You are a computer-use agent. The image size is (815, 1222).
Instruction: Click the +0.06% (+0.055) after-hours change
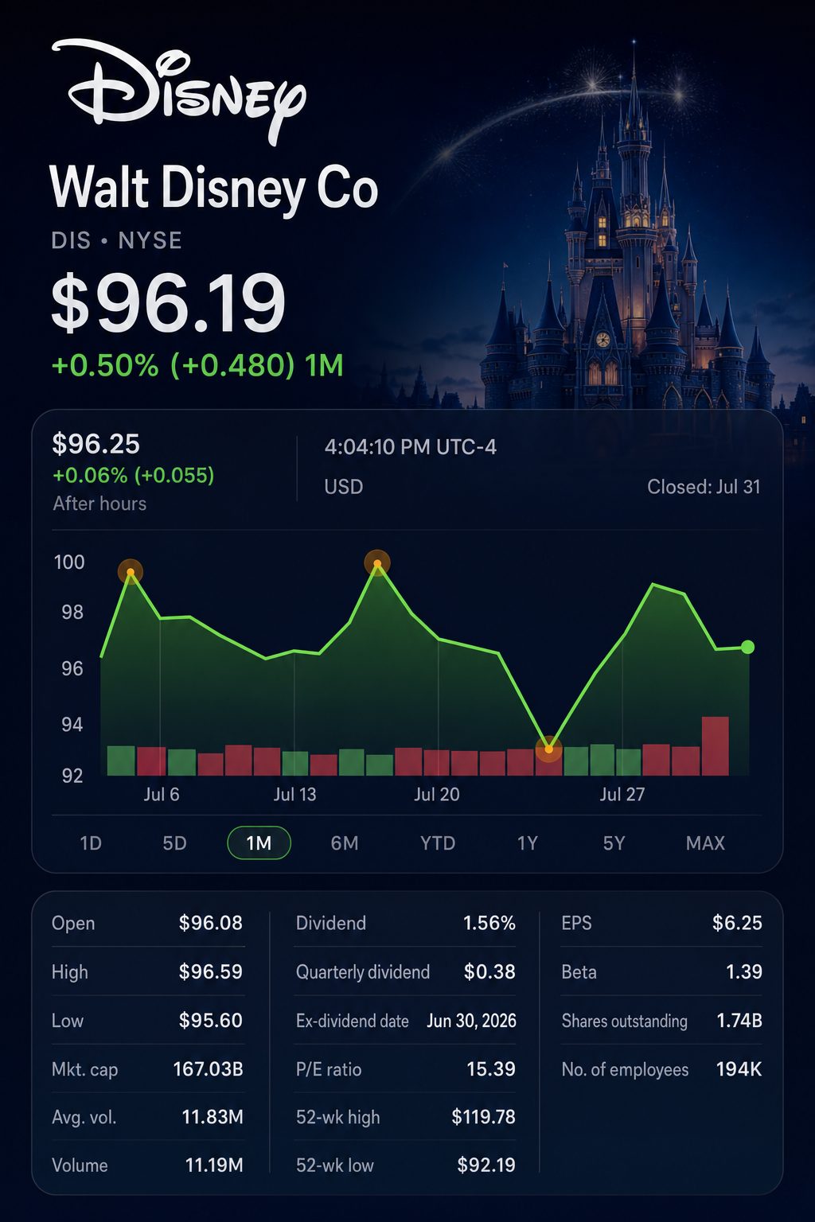pyautogui.click(x=134, y=475)
